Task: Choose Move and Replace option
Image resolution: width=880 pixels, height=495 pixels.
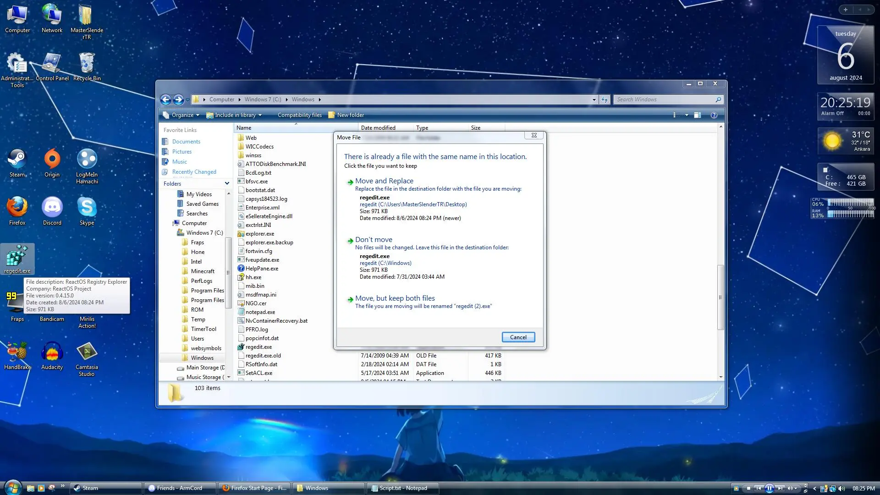Action: pos(440,200)
